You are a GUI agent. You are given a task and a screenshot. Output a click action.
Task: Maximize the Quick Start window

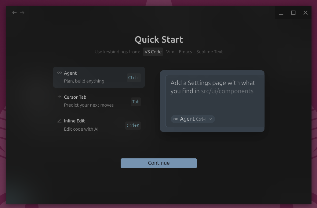pyautogui.click(x=293, y=13)
